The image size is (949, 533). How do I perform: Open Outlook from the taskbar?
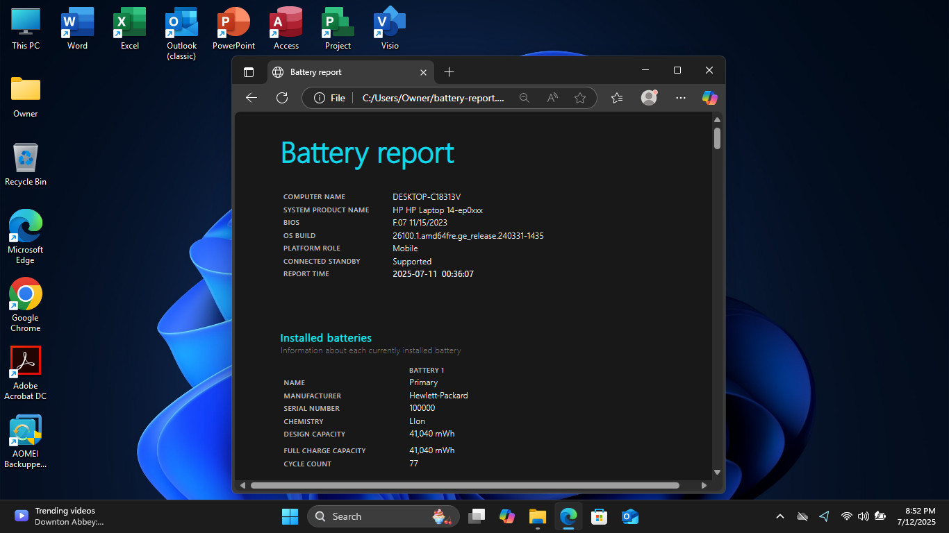pos(629,516)
